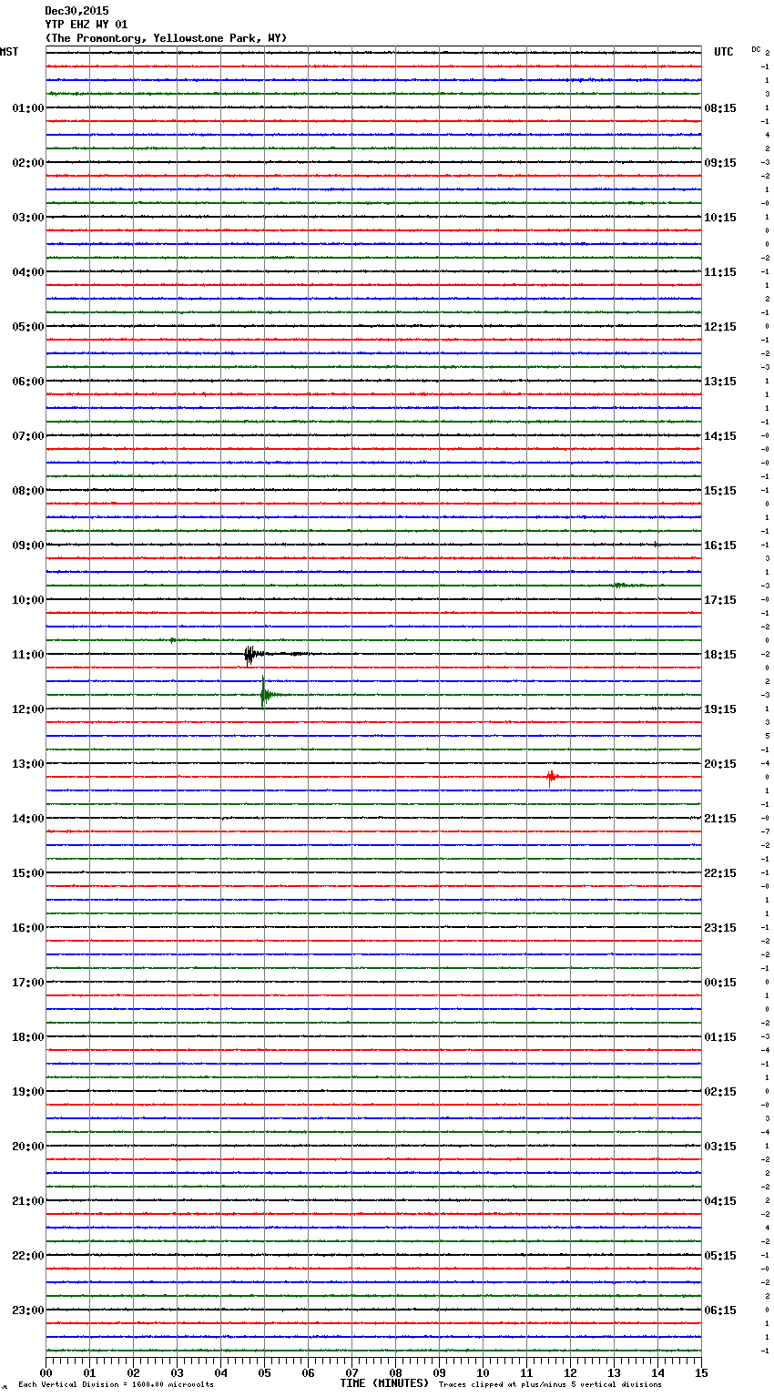Select the "02:00" MST time label
Image resolution: width=774 pixels, height=1397 pixels.
(28, 163)
